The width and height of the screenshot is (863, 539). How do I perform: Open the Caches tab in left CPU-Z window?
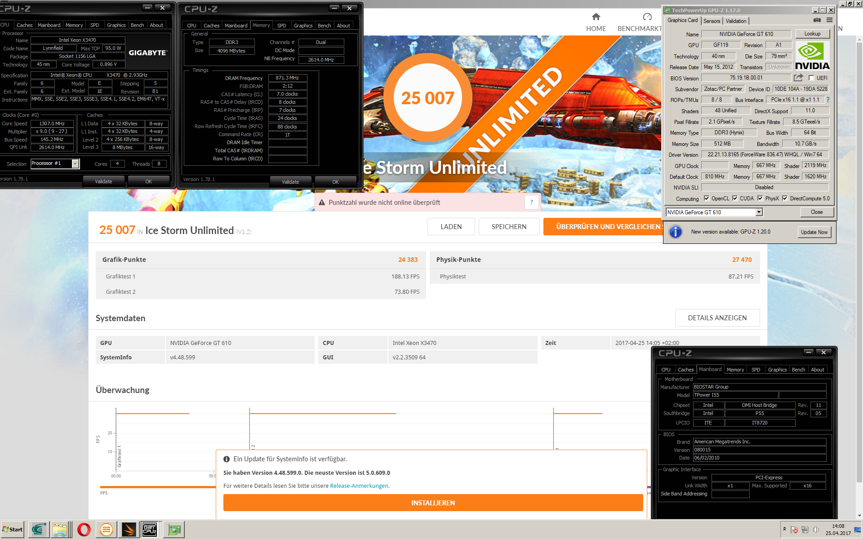pyautogui.click(x=25, y=25)
